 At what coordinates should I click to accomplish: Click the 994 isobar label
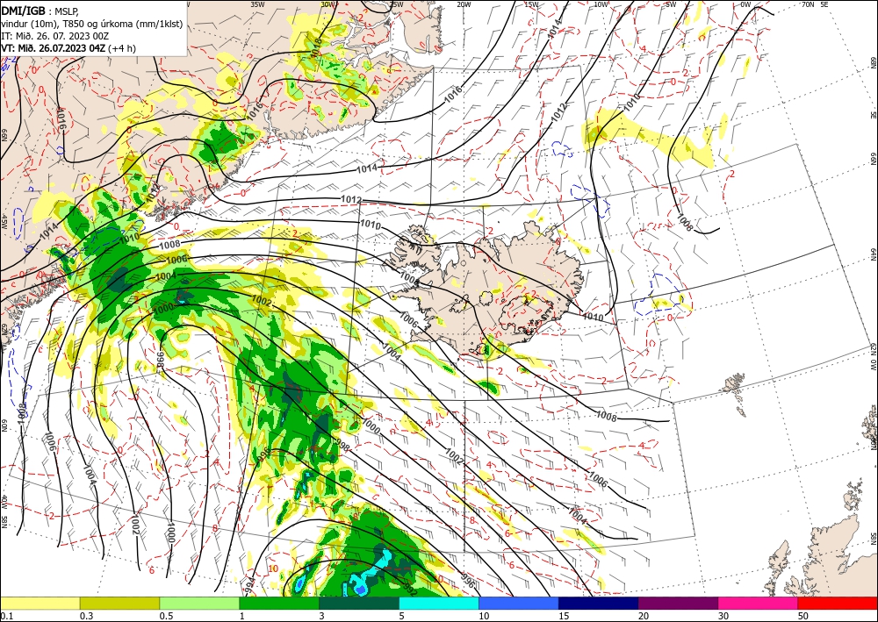pos(249,583)
